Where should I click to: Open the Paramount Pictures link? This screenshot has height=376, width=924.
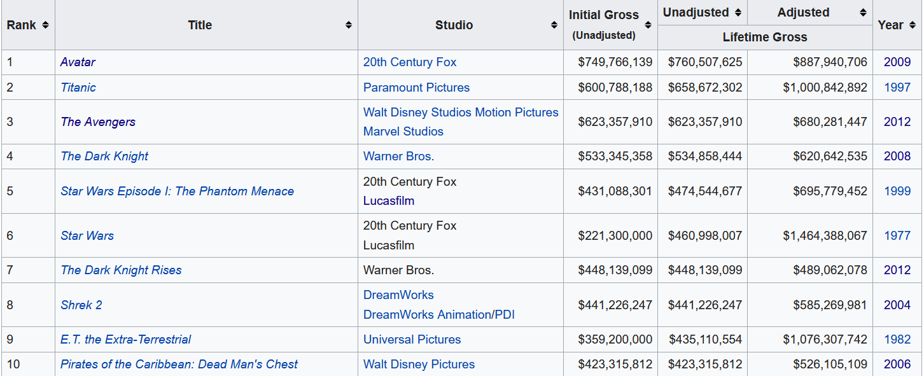(416, 87)
